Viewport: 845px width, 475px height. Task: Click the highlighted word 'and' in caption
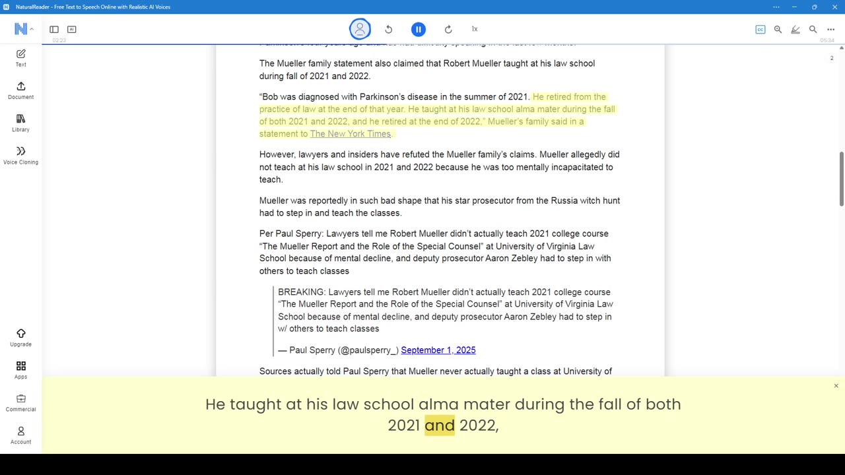coord(440,425)
